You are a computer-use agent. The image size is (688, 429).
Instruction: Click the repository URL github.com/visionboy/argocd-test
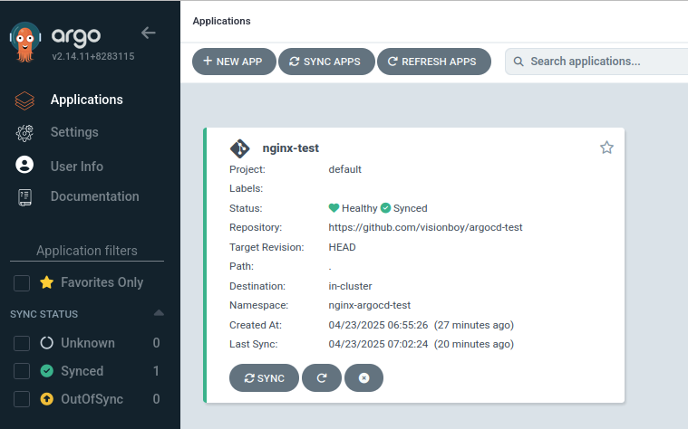425,227
